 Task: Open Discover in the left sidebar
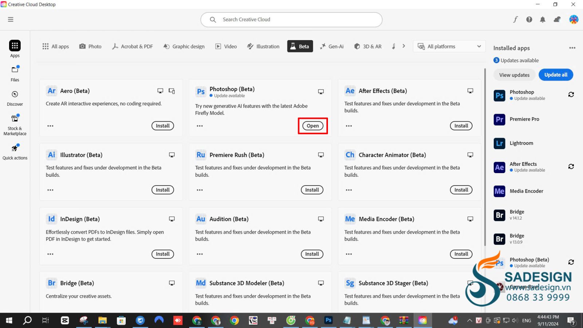pos(15,98)
